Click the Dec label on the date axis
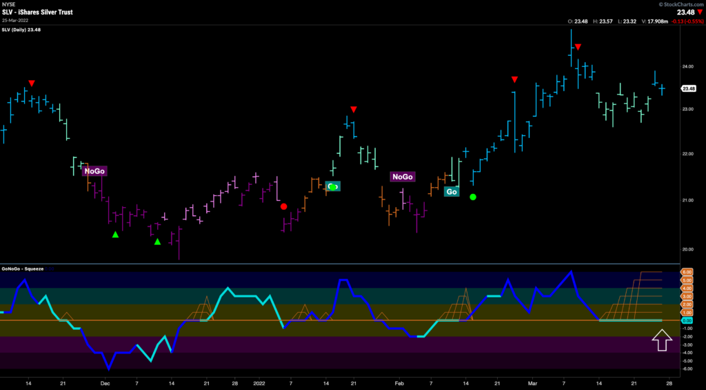The height and width of the screenshot is (390, 706). point(105,383)
